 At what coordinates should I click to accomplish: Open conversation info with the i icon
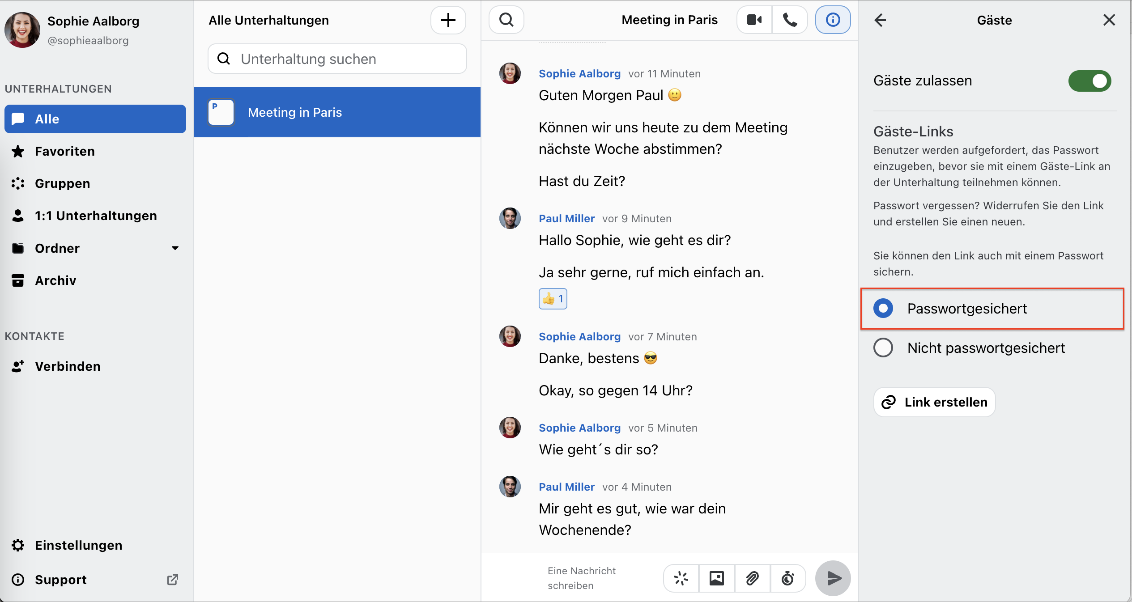point(833,20)
